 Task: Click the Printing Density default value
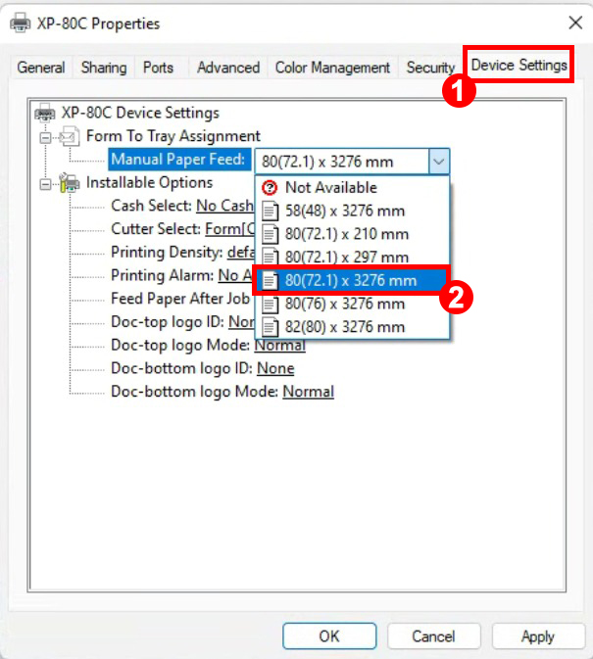(241, 253)
